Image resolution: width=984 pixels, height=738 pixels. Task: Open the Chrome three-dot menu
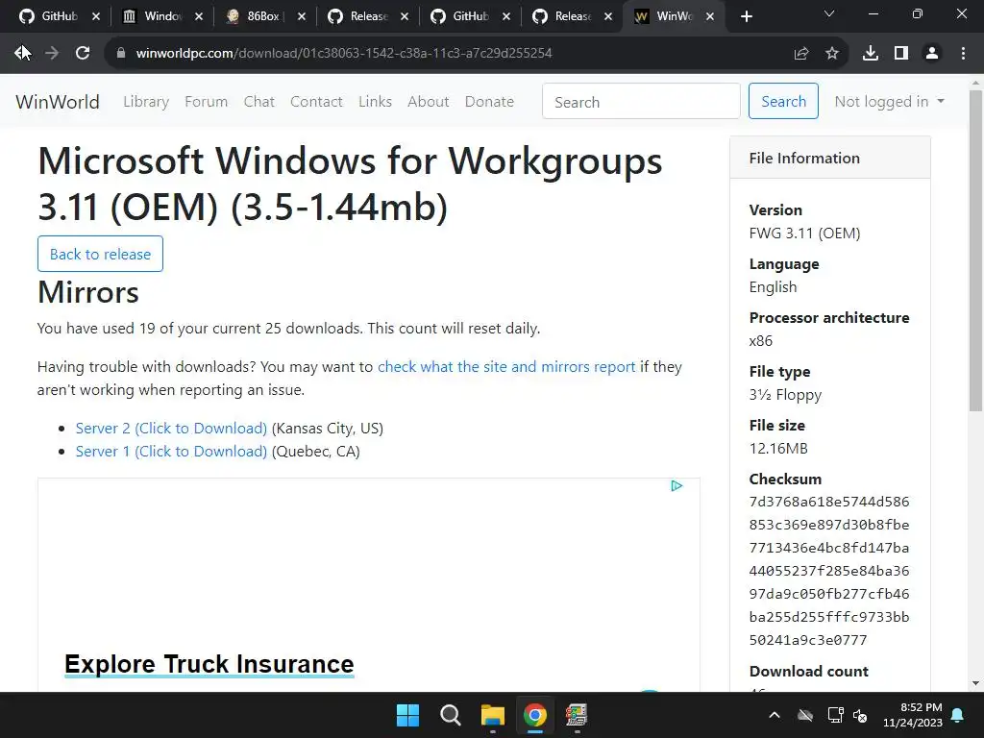[963, 54]
